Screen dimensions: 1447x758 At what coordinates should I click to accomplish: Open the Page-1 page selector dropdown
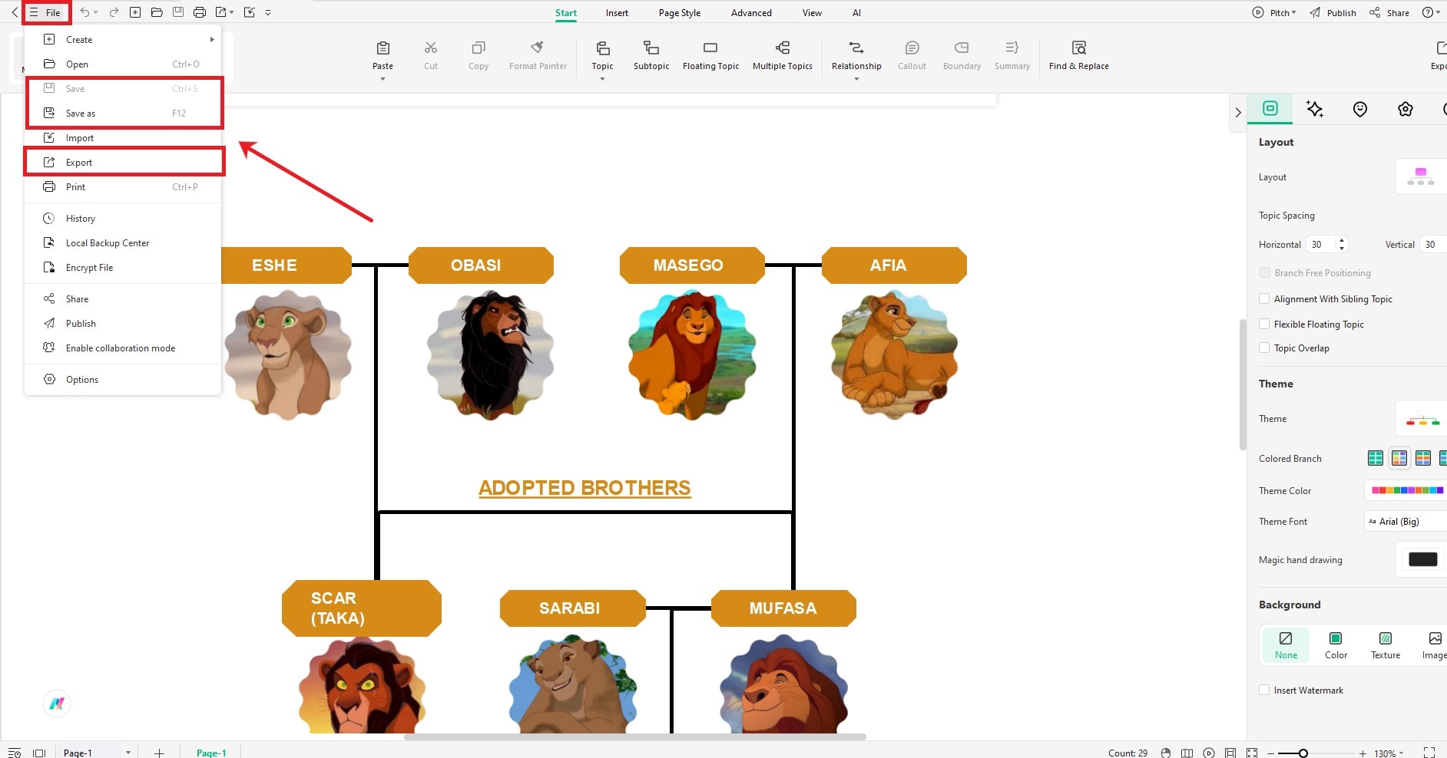click(127, 753)
